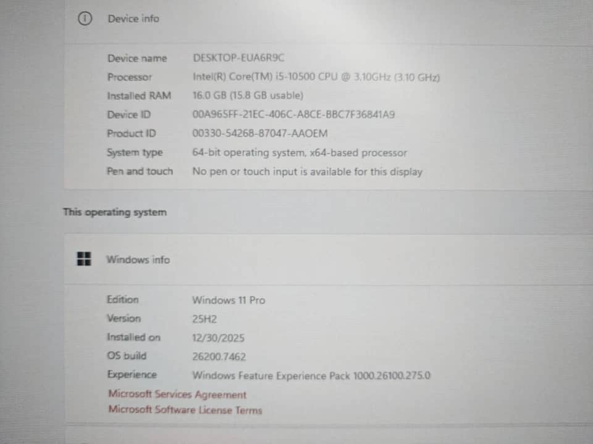Select the version value 25H2
The image size is (593, 444).
[204, 319]
